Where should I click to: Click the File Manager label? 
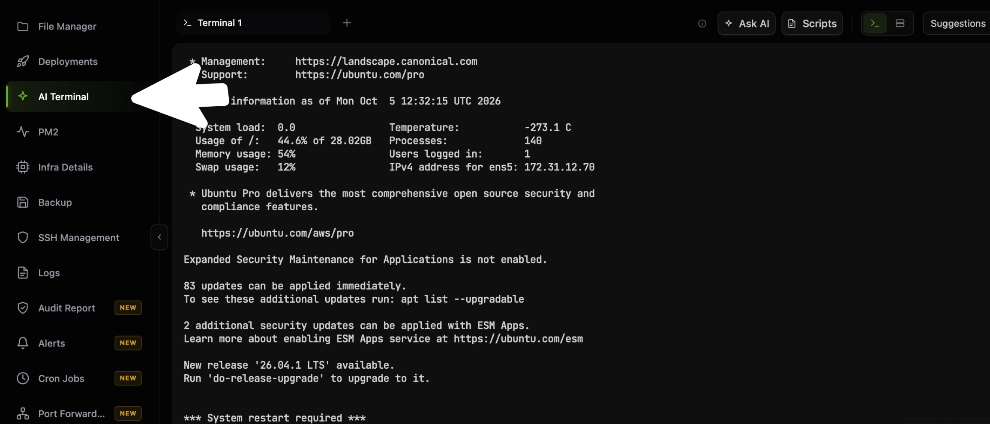click(67, 27)
